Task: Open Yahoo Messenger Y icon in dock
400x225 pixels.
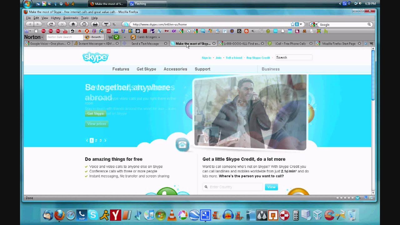Action: click(x=116, y=215)
